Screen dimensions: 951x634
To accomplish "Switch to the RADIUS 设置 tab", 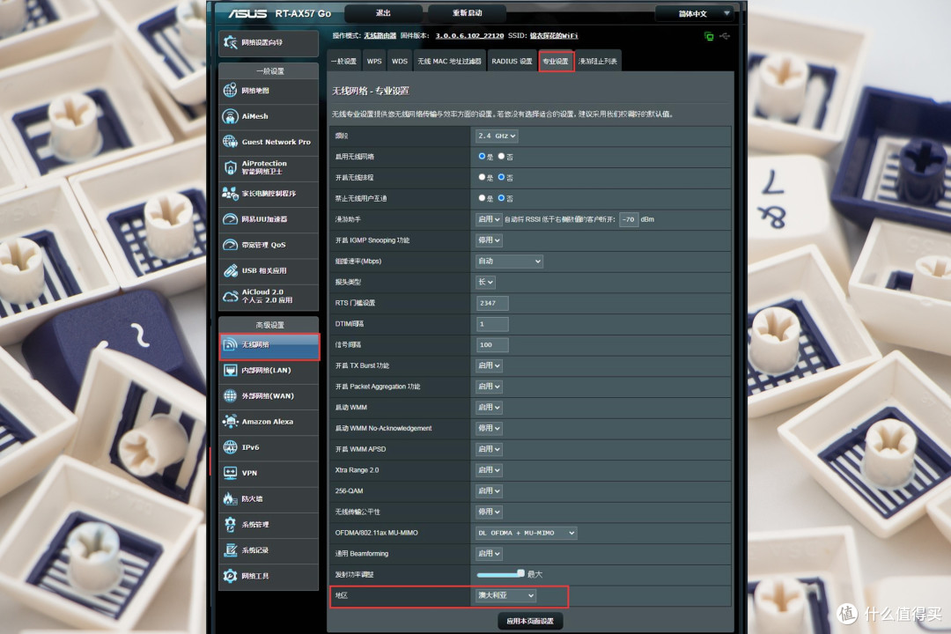I will [512, 62].
